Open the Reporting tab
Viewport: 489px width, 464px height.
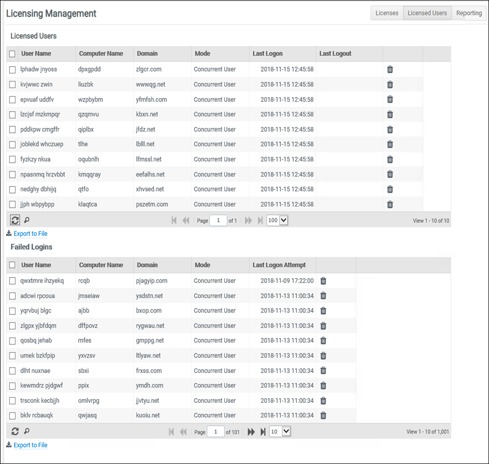point(469,13)
